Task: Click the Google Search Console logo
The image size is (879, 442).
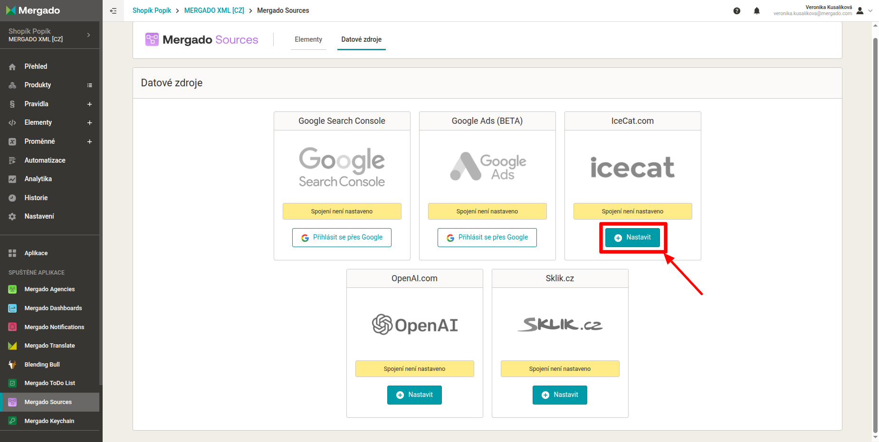Action: 342,167
